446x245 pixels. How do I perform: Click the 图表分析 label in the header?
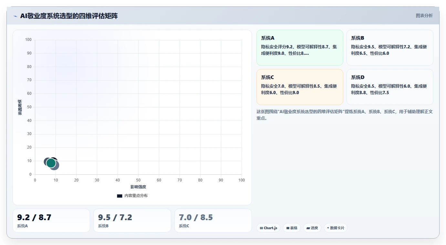424,15
